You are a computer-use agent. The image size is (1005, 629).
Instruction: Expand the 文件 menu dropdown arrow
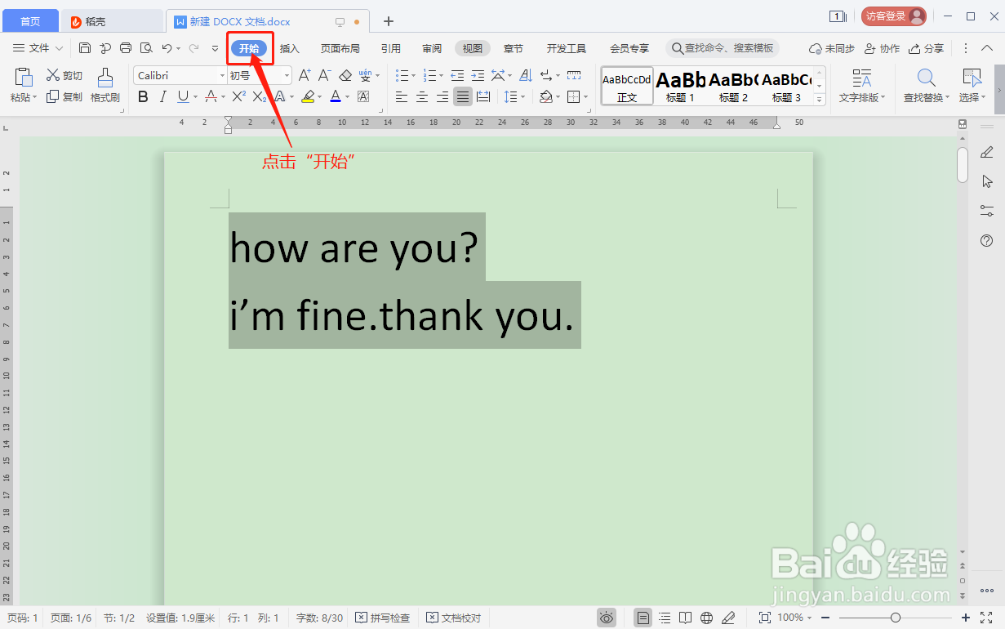click(x=59, y=49)
